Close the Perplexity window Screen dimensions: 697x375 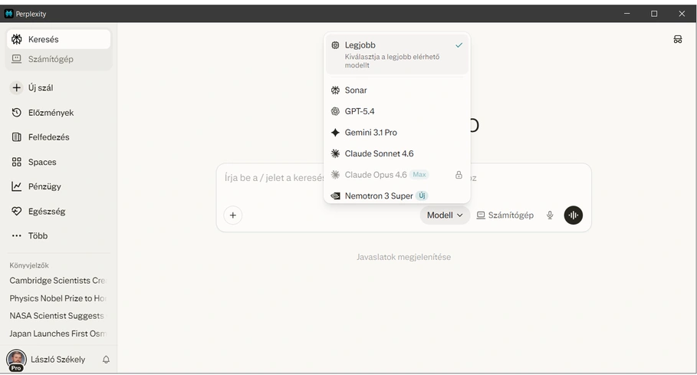682,14
